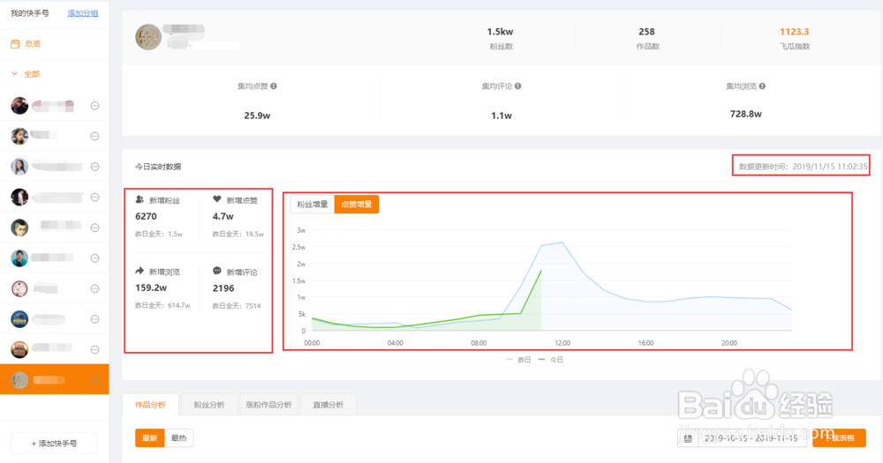This screenshot has height=463, width=883.
Task: Click the calendar icon in date range field
Action: 688,438
